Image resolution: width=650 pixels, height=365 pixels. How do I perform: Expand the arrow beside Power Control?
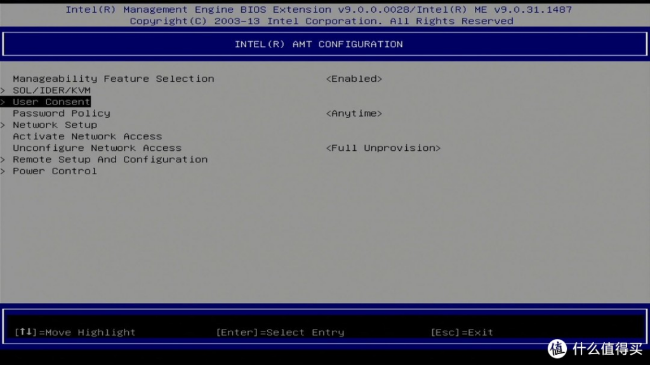pyautogui.click(x=3, y=171)
